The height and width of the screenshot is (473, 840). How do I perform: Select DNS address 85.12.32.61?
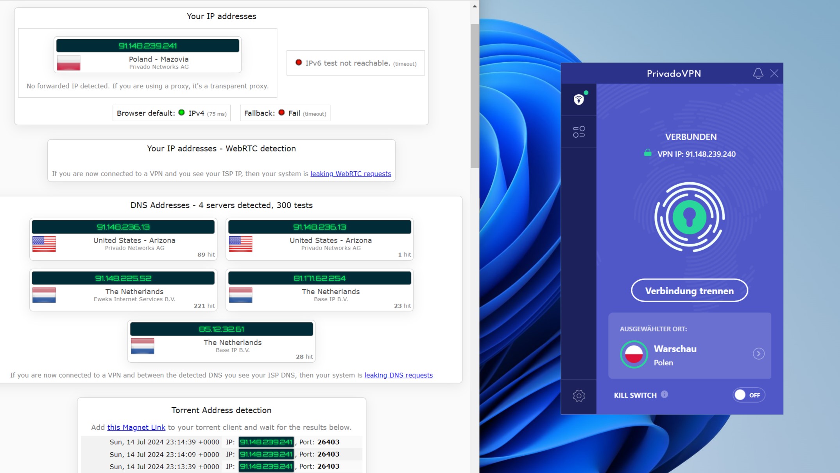point(222,329)
